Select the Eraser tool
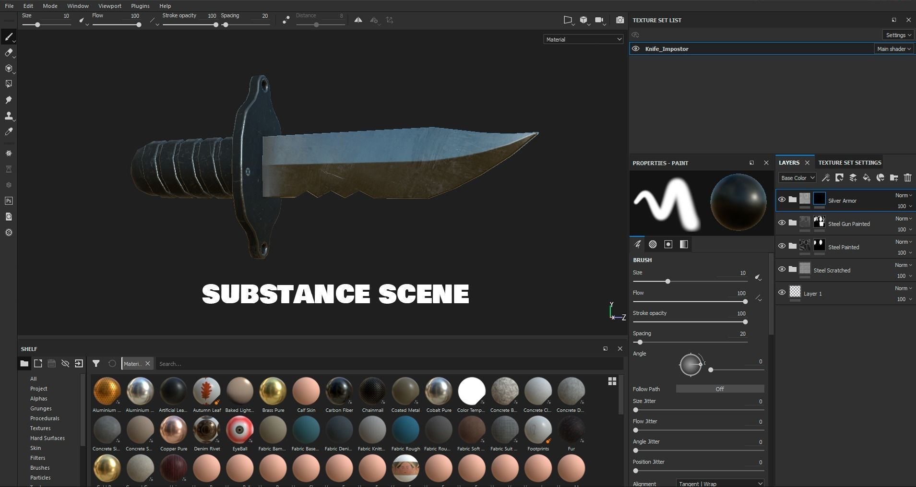 pos(9,53)
